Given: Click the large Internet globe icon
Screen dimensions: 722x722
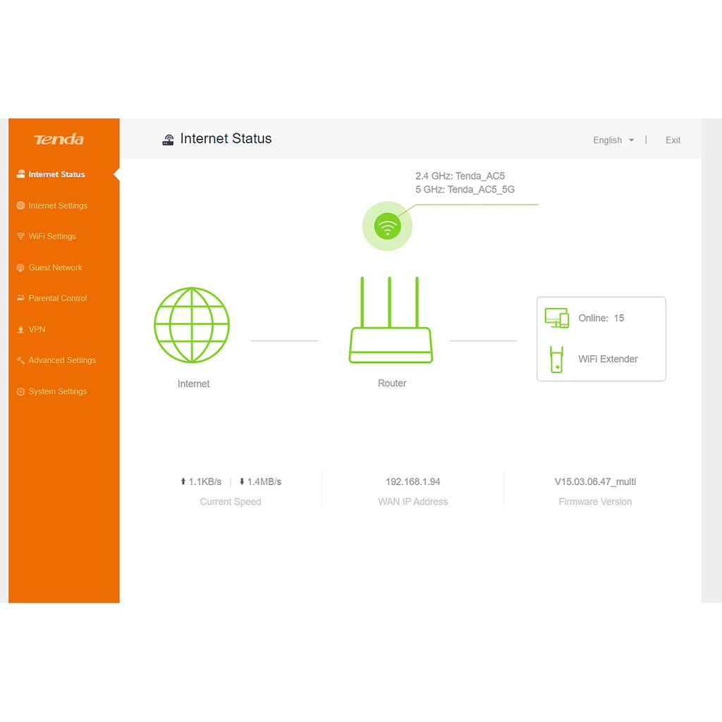Looking at the screenshot, I should point(192,325).
